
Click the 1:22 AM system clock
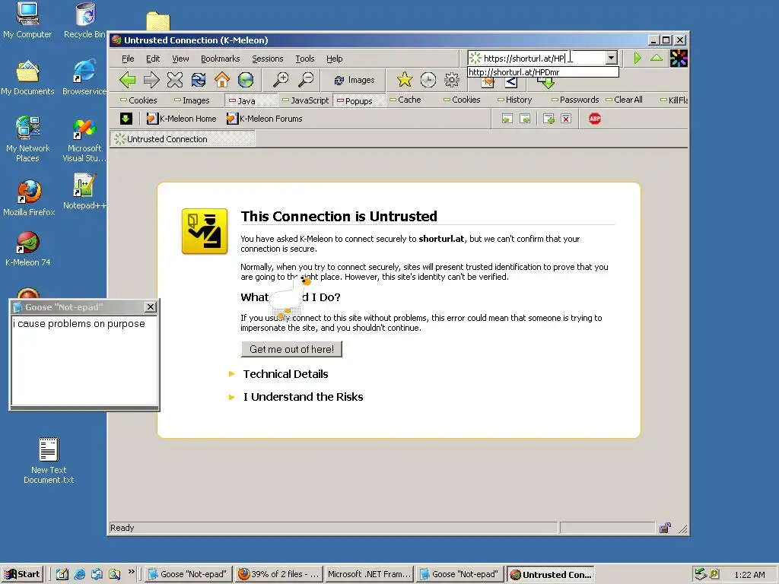tap(749, 575)
